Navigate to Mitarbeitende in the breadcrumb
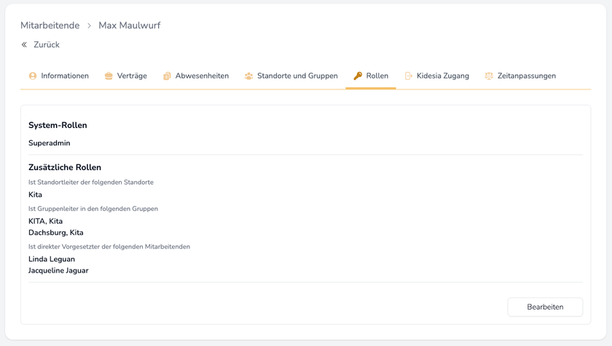This screenshot has height=346, width=612. 50,25
